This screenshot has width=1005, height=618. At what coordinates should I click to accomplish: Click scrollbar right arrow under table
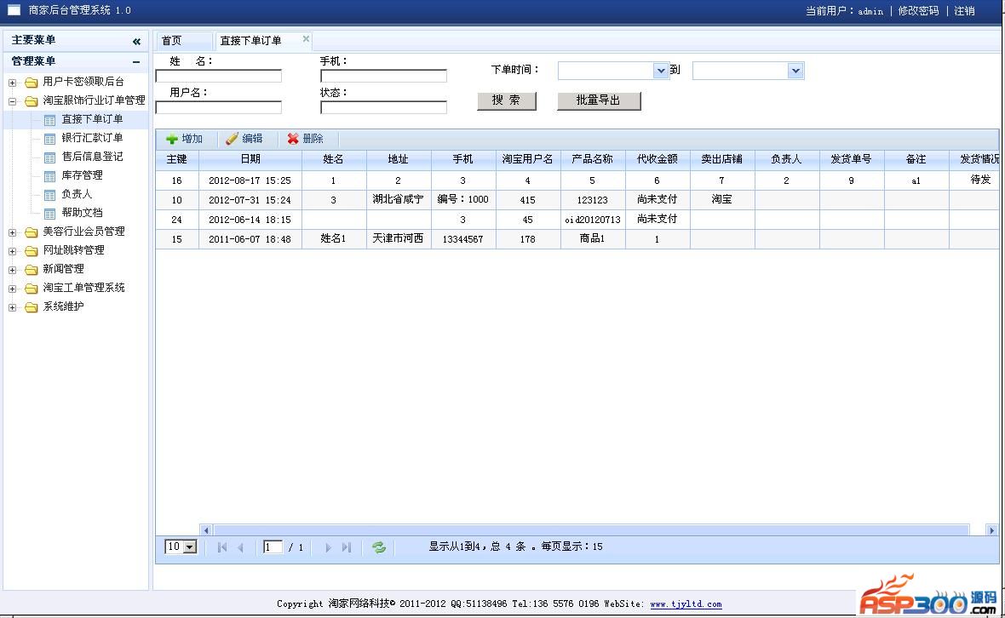coord(991,530)
